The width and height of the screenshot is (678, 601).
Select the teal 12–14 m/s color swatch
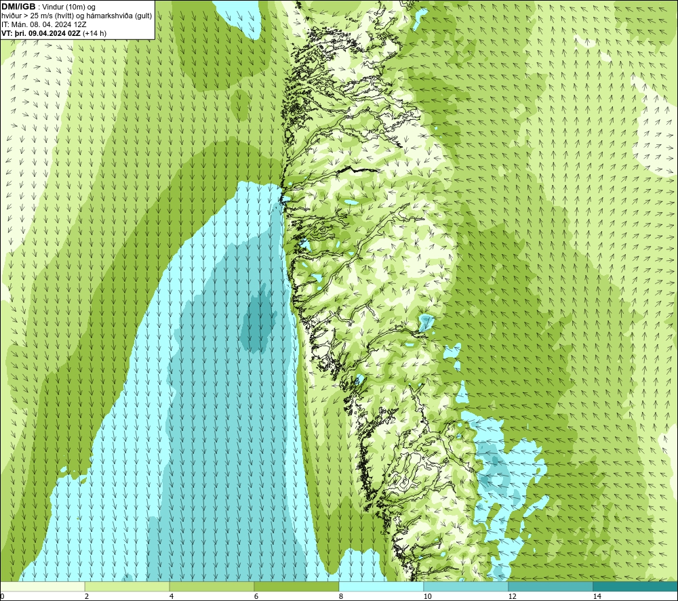551,586
